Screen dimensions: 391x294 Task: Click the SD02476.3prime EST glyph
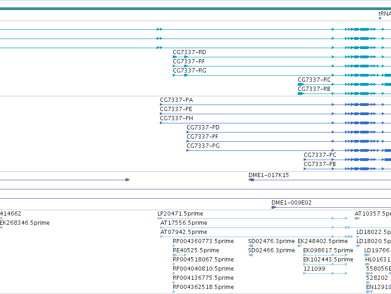(x=250, y=246)
